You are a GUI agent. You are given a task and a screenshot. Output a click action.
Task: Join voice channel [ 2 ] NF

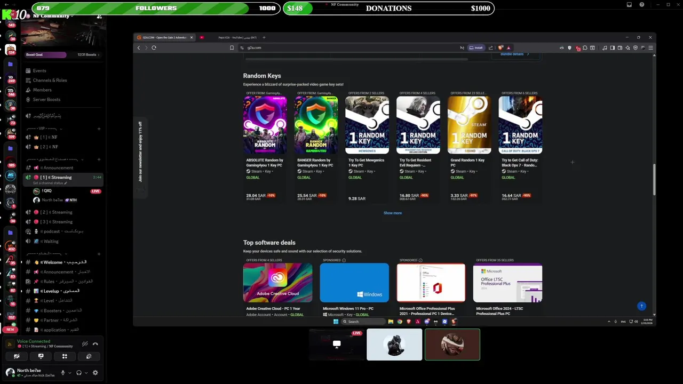[63, 147]
